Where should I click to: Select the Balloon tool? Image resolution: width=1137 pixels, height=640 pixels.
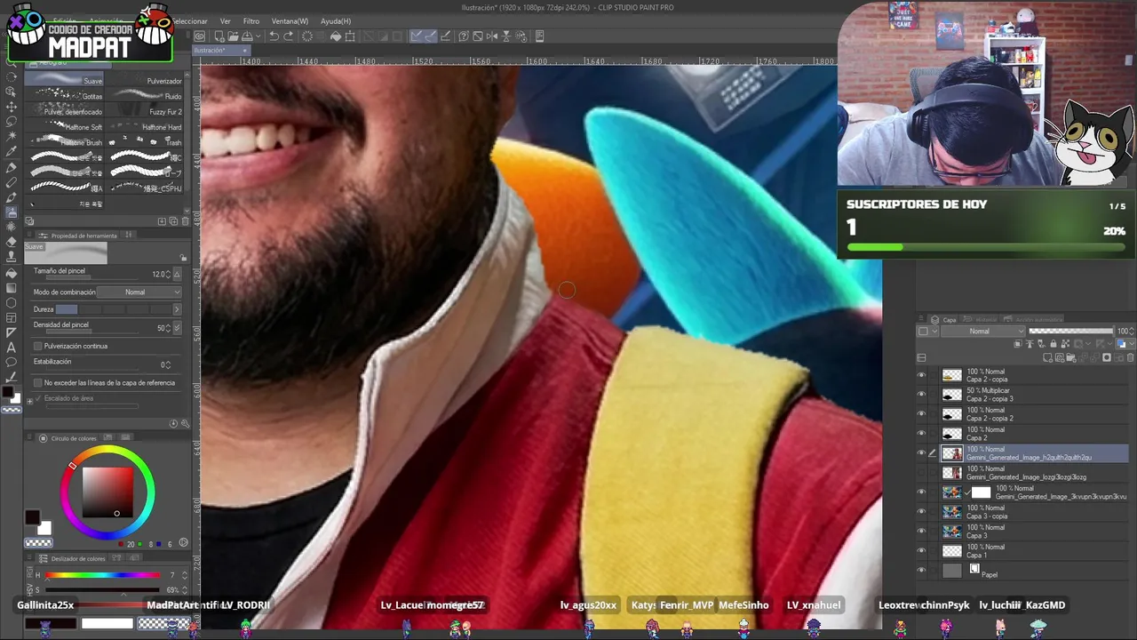tap(11, 362)
